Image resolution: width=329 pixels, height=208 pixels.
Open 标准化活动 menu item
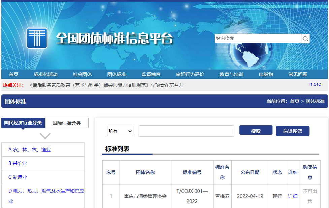pyautogui.click(x=45, y=74)
